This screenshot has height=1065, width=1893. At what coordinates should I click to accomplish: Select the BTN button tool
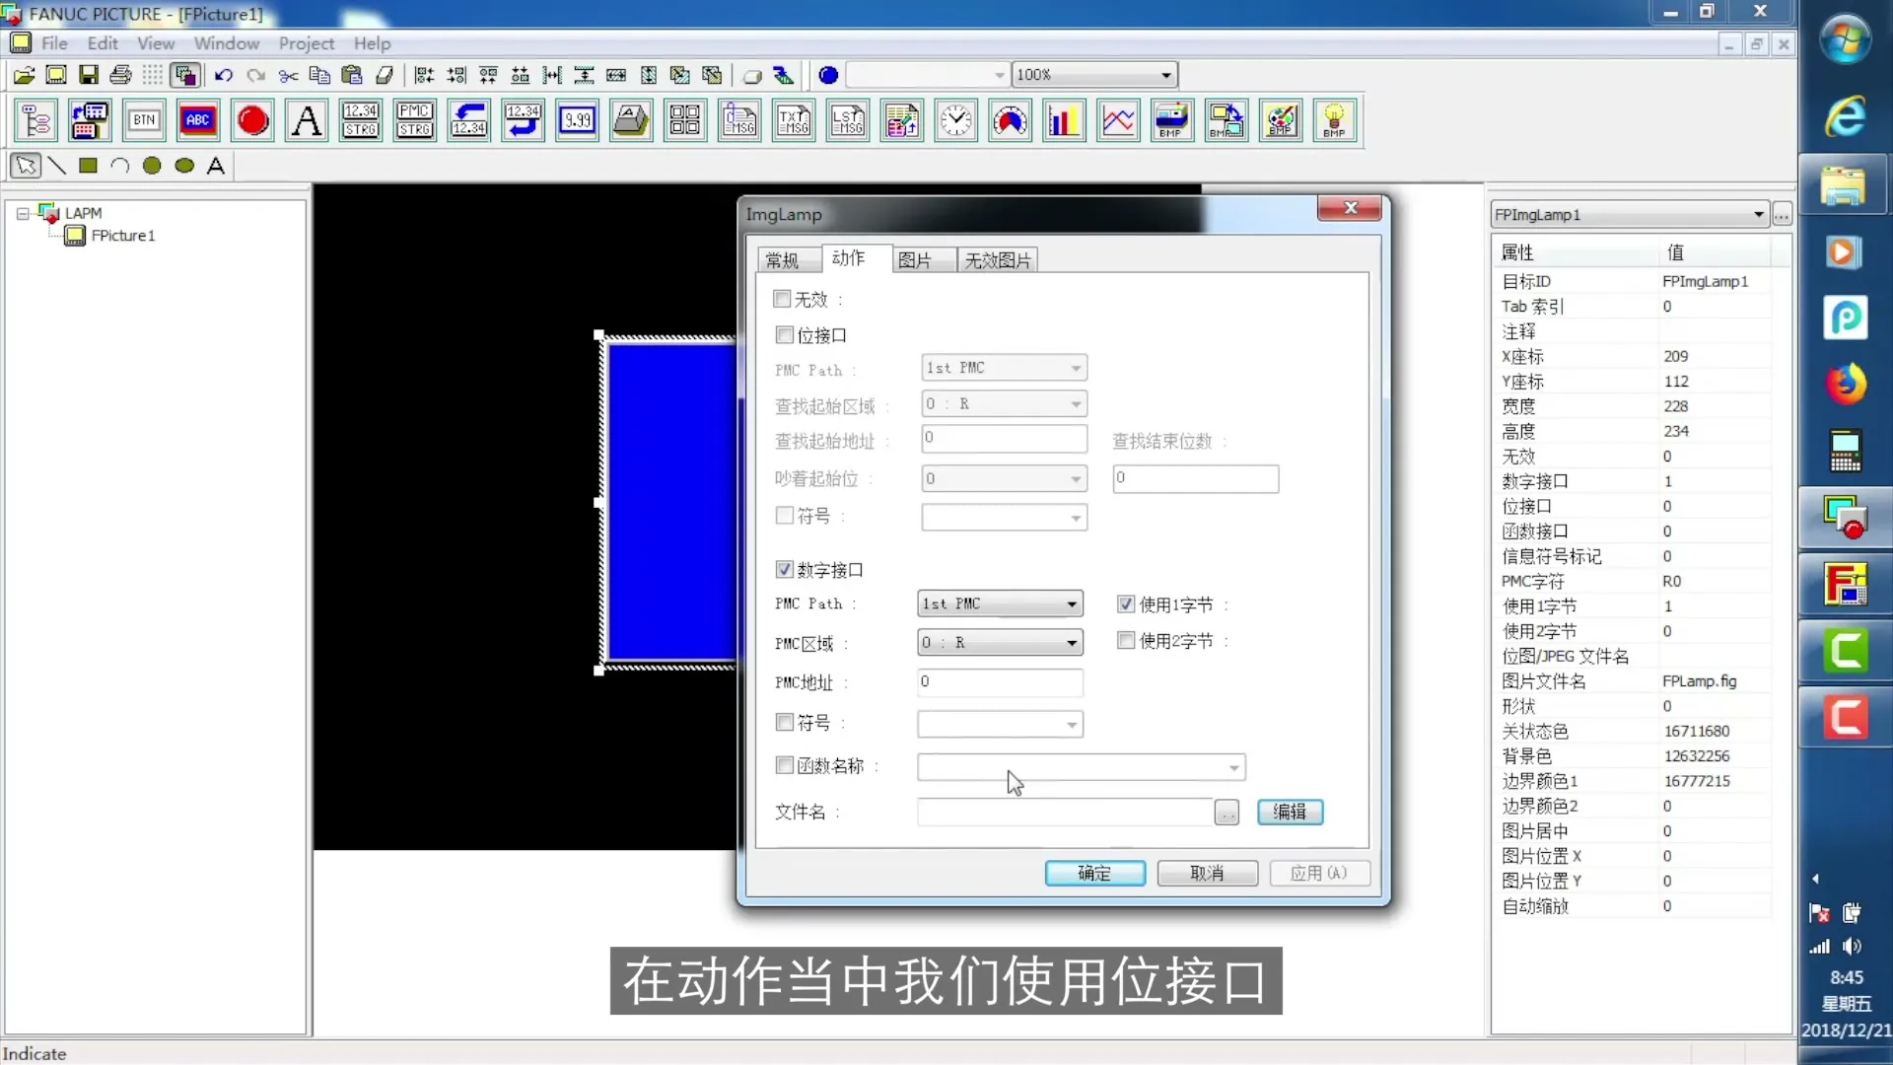point(143,119)
